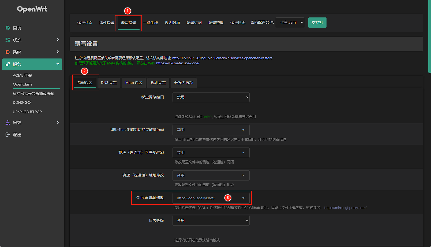431x247 pixels.
Task: Open the mirror.ghproxy.com reference link
Action: pos(345,208)
